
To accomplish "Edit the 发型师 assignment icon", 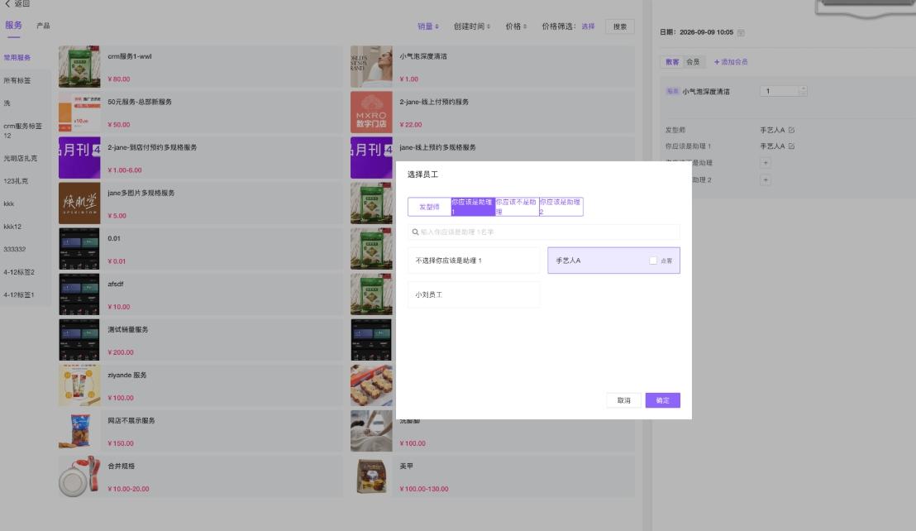I will 791,130.
